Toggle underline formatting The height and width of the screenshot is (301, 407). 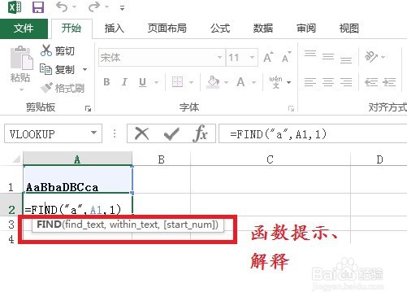142,82
